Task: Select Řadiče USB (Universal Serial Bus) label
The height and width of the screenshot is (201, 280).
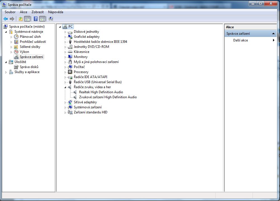Action: pos(98,82)
